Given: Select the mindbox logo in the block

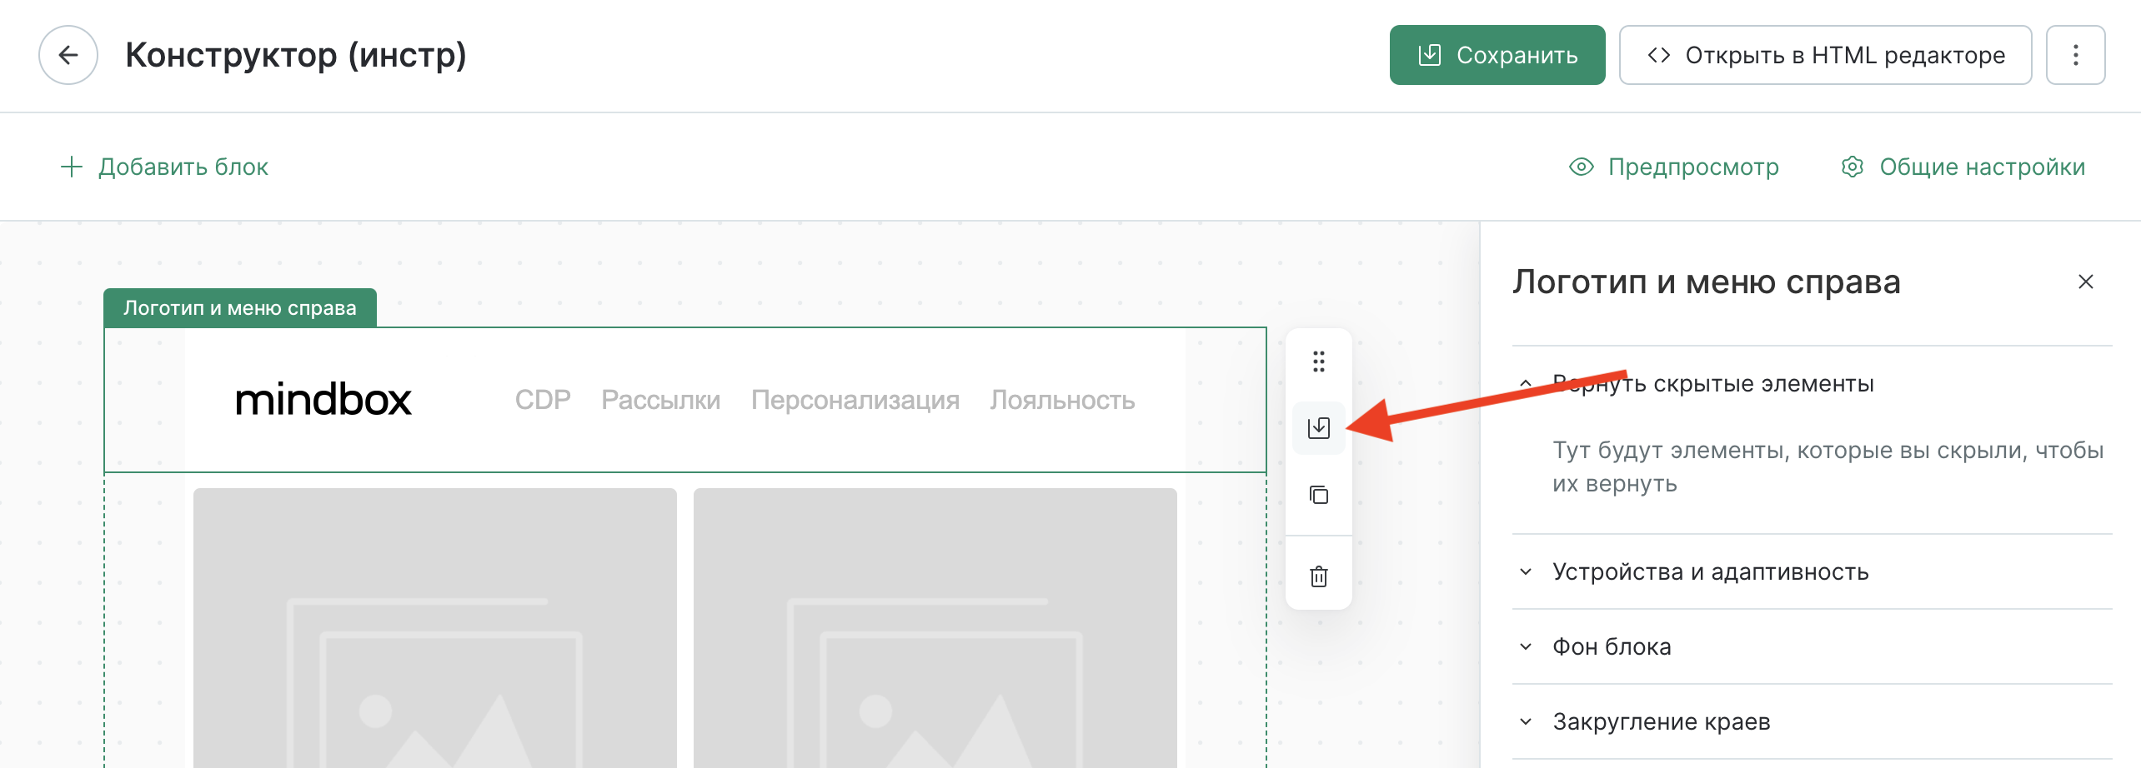Looking at the screenshot, I should click(323, 400).
